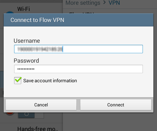Go back to More settings breadcrumb
This screenshot has width=157, height=131.
click(83, 3)
